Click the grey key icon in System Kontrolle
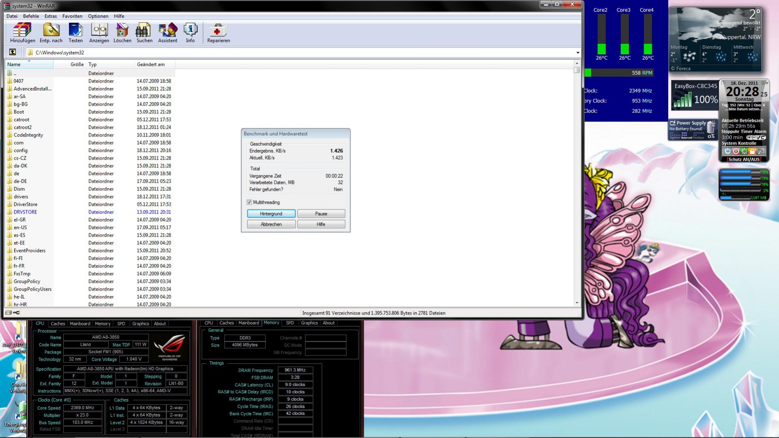This screenshot has width=779, height=438. (761, 151)
